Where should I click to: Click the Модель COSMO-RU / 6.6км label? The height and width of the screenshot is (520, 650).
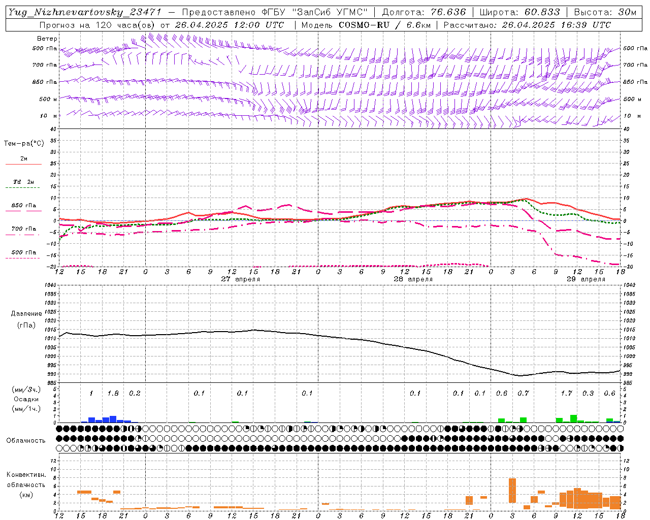pyautogui.click(x=366, y=25)
